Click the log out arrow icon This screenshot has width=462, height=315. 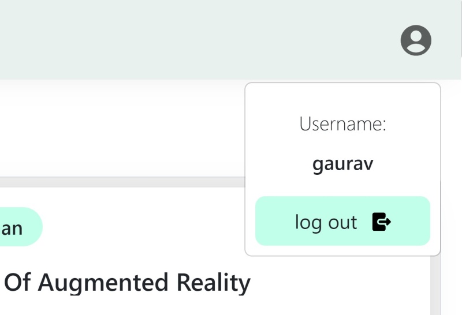coord(381,222)
